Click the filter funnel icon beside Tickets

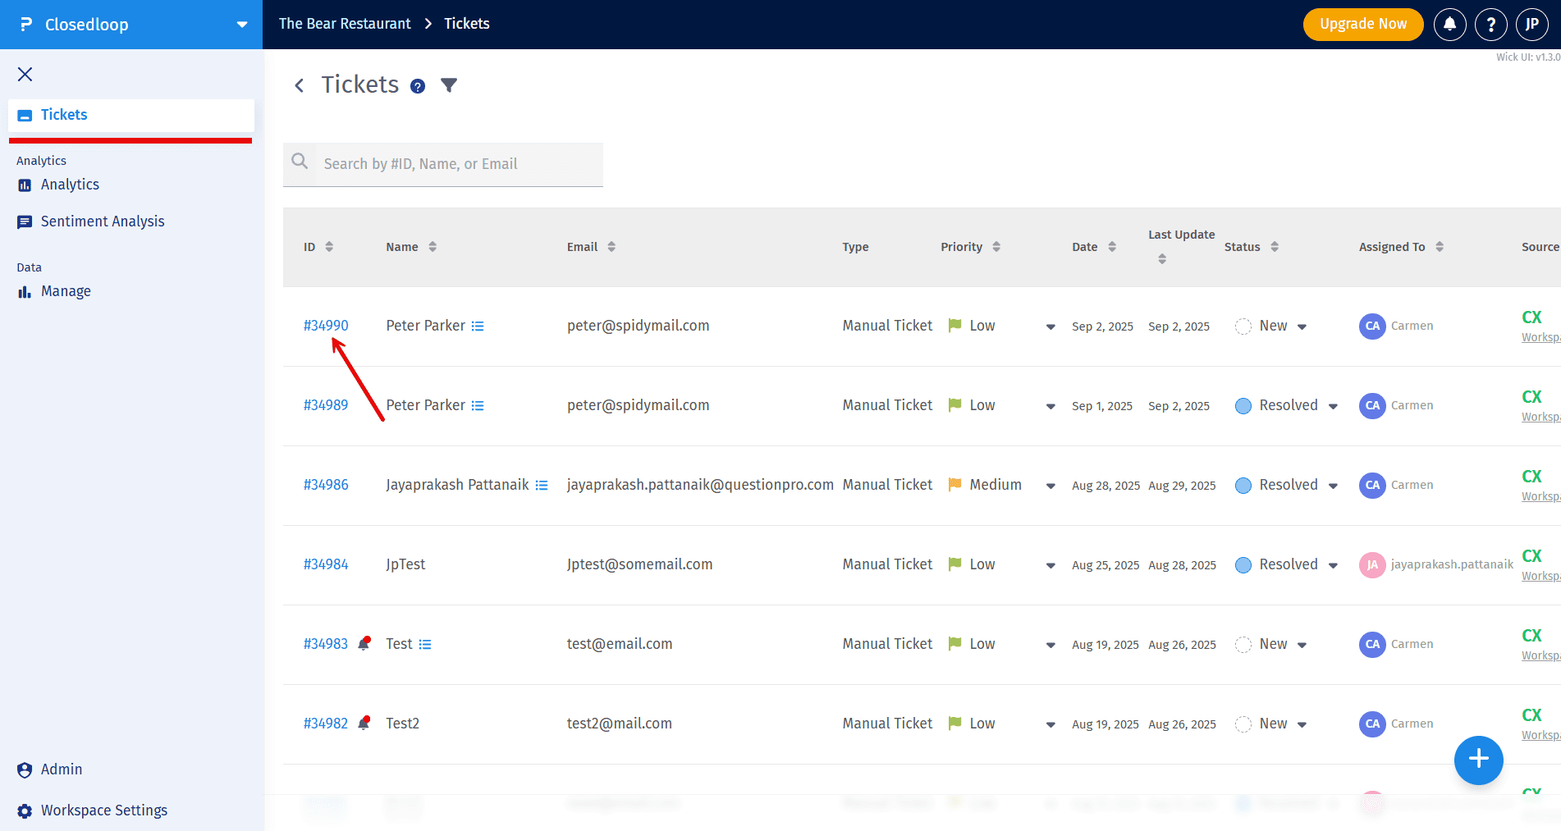coord(449,85)
